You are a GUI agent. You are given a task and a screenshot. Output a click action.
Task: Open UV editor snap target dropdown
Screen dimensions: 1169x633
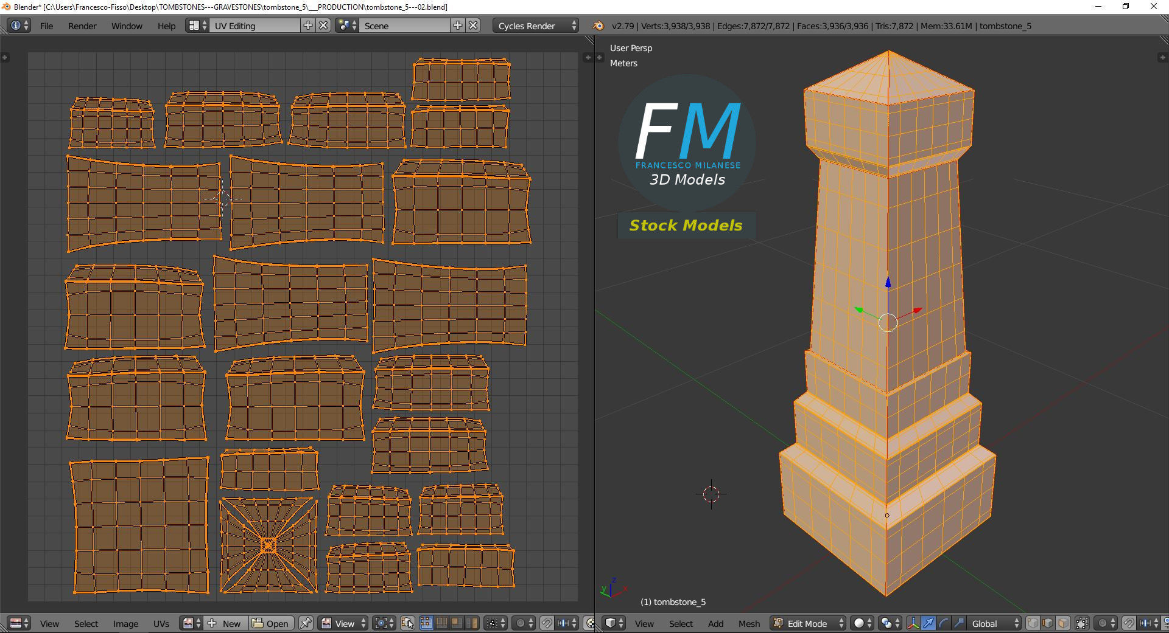[567, 623]
